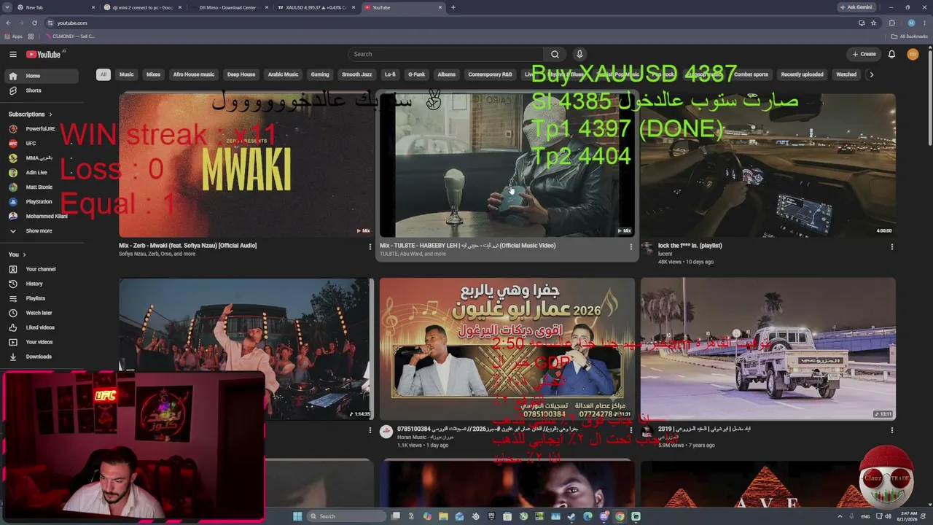Select the Lo-fi filter chip

click(390, 74)
